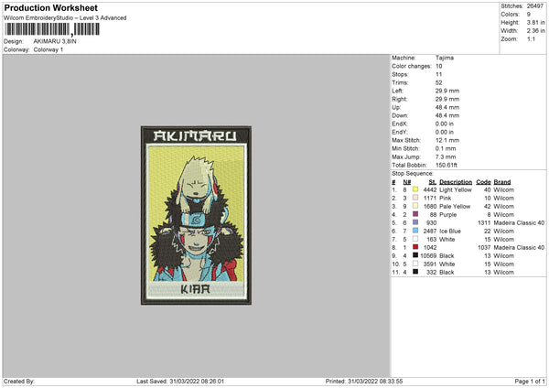549x388 pixels.
Task: Select the Description column header
Action: [x=456, y=182]
